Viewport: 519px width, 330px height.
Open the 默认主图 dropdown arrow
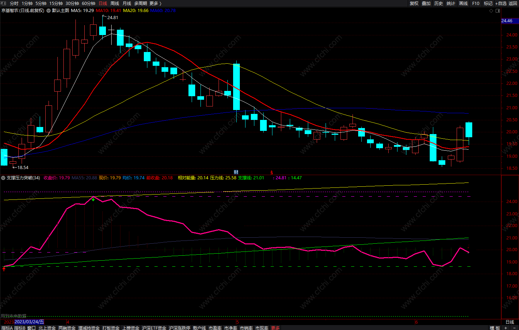(x=48, y=11)
